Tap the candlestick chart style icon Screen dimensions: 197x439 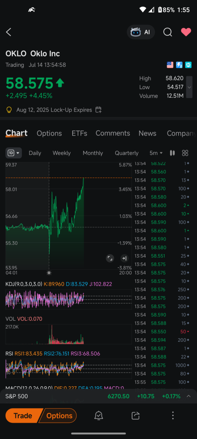pyautogui.click(x=173, y=153)
